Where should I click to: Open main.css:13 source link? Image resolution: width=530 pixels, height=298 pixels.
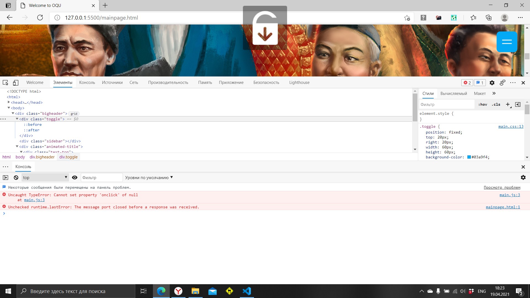tap(511, 126)
